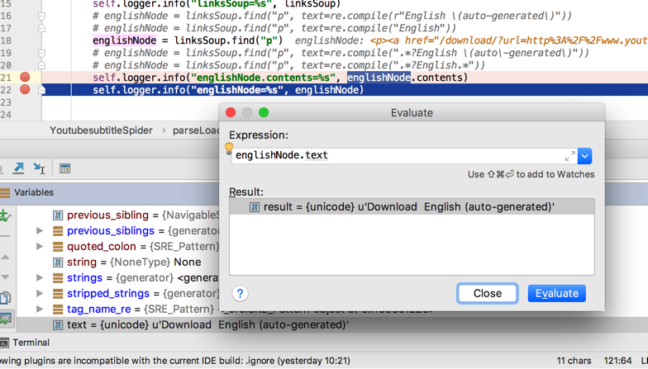Click the up arrow in Variables sidebar

[5, 258]
